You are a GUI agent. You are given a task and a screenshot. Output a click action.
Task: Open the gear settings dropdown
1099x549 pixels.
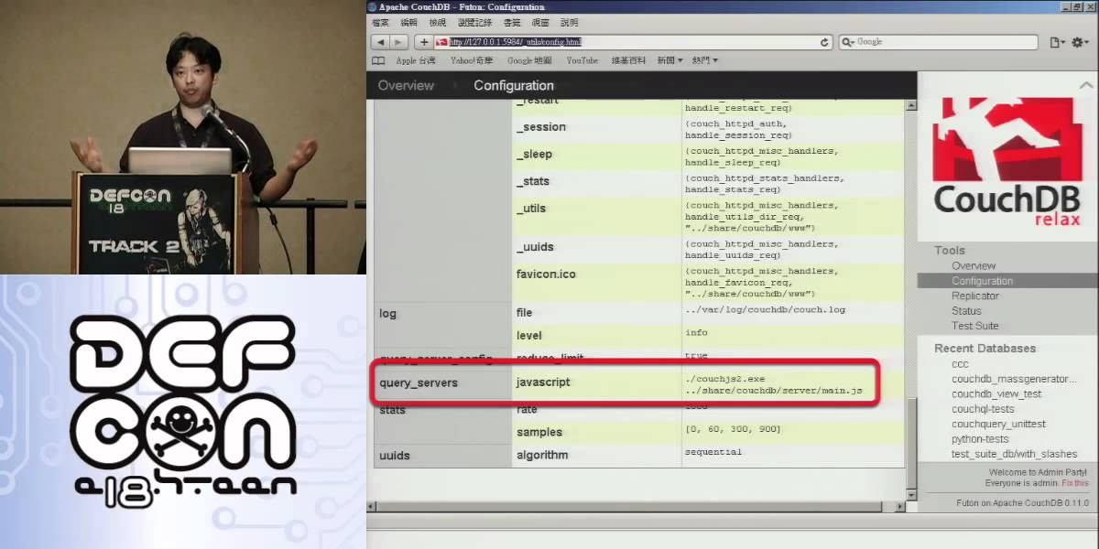[x=1080, y=42]
